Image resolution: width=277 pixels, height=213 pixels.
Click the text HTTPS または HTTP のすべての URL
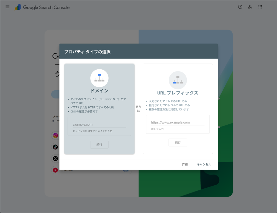pos(93,107)
